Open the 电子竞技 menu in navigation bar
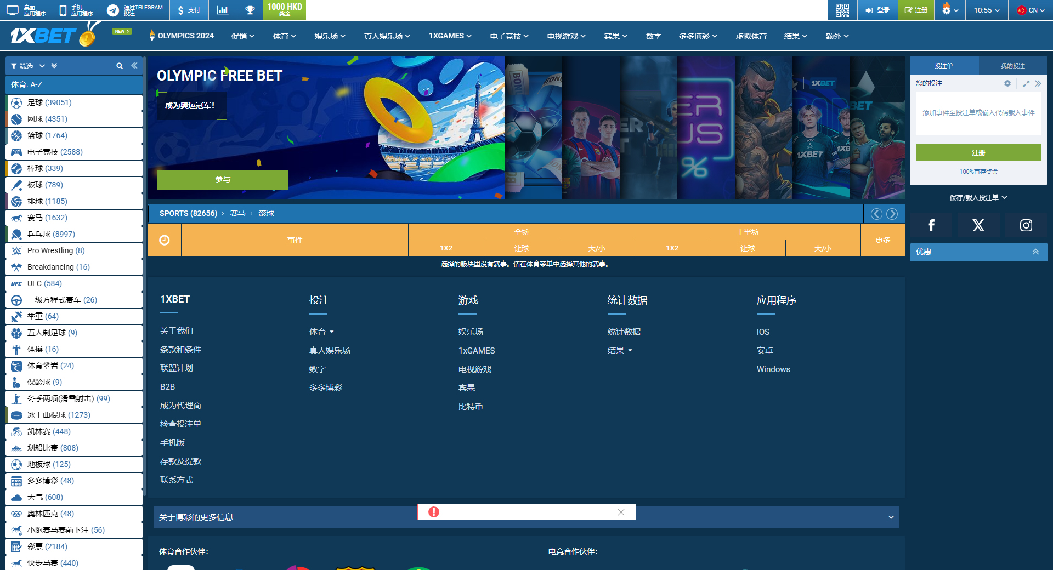Image resolution: width=1053 pixels, height=570 pixels. point(509,36)
